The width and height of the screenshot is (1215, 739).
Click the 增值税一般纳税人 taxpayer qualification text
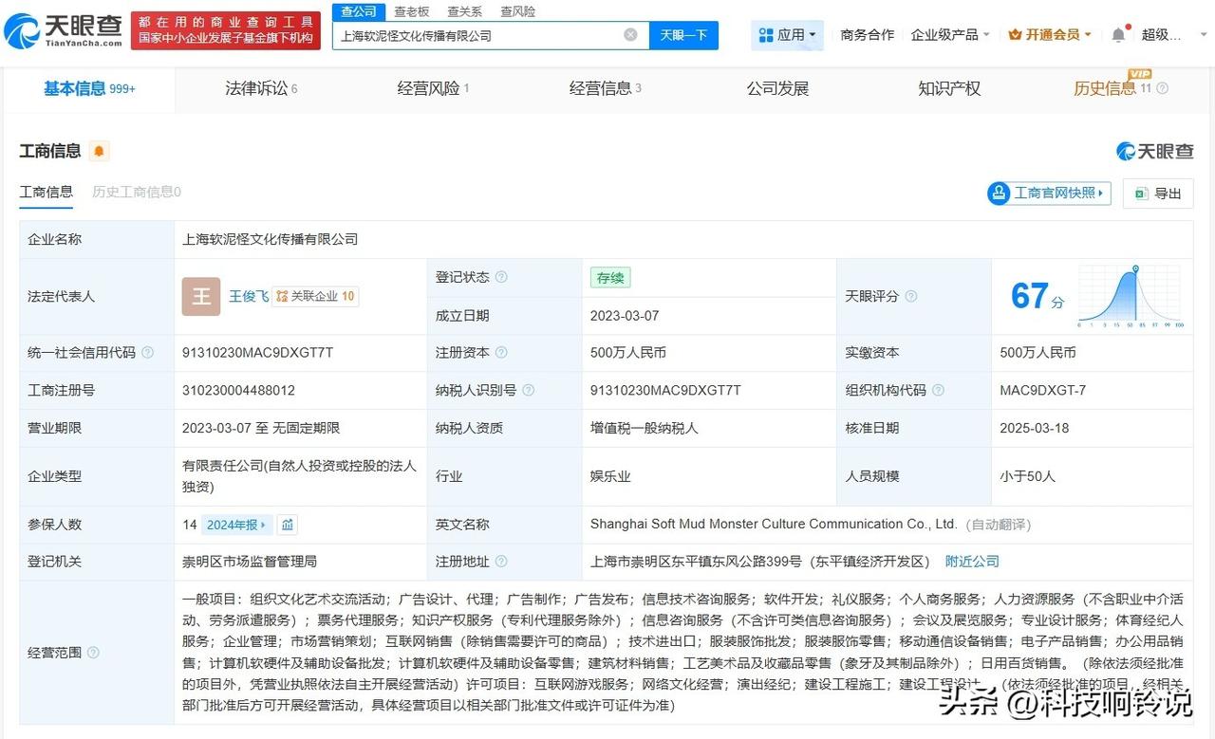coord(645,428)
